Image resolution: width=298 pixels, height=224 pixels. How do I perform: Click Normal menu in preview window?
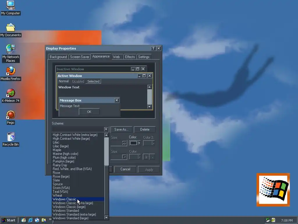[64, 81]
